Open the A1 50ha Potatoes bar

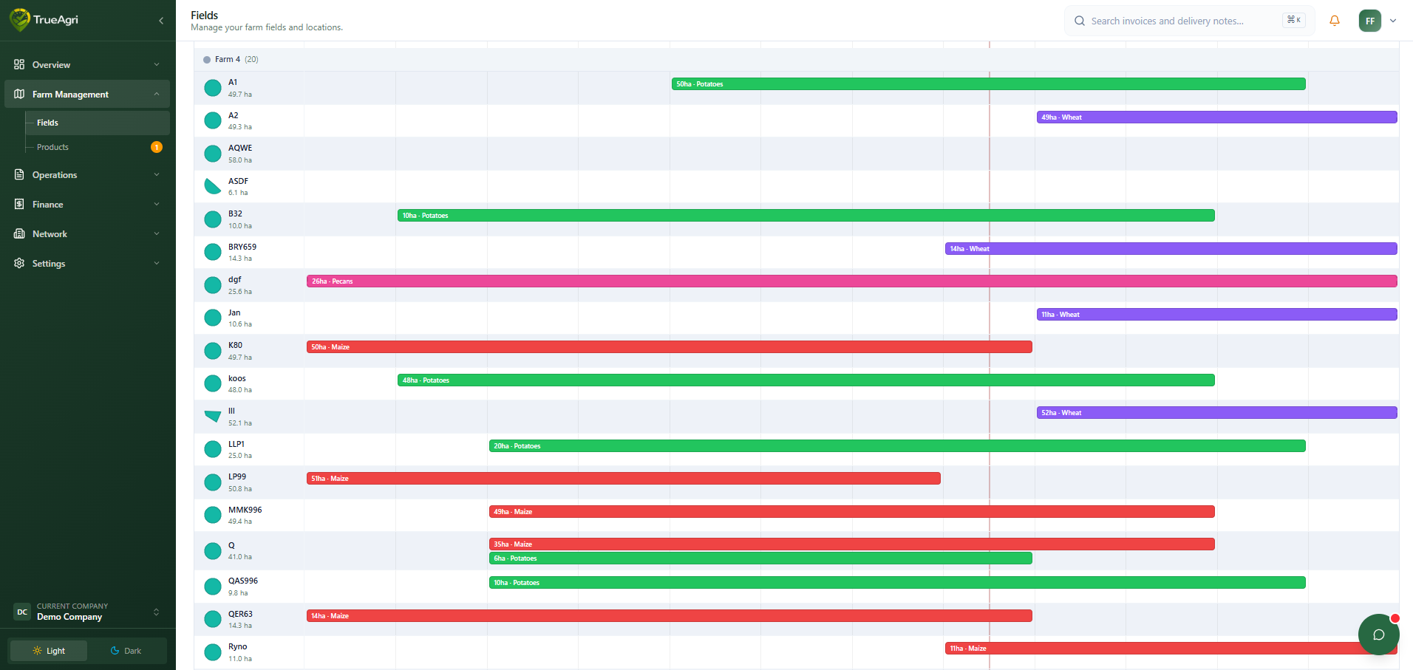(x=989, y=84)
